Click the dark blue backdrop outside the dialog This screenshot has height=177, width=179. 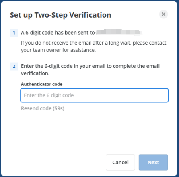(178, 88)
